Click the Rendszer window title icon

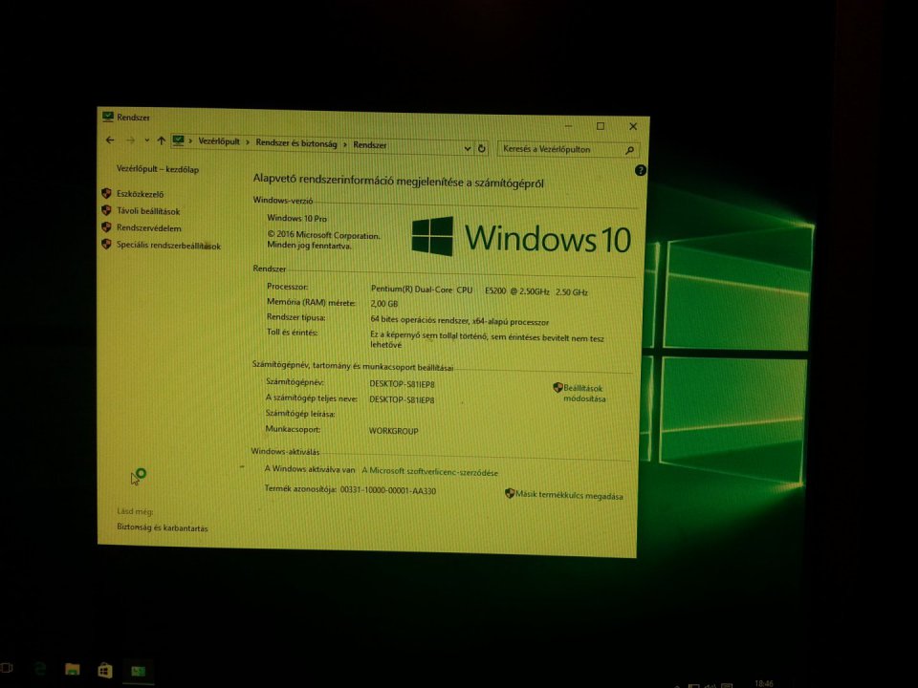108,117
